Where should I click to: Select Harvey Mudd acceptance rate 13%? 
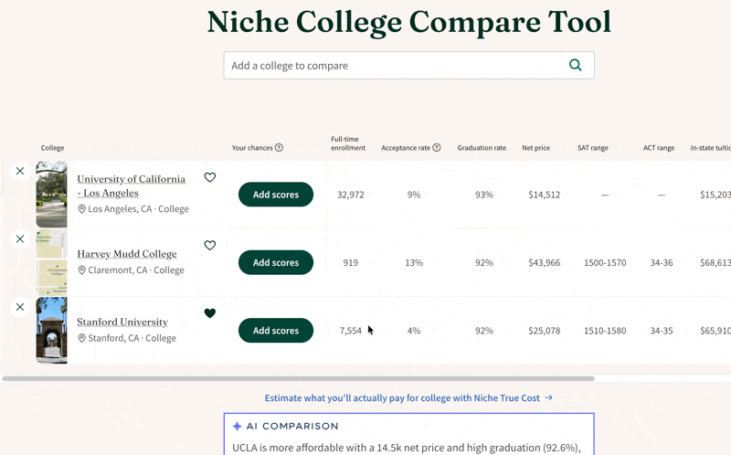pos(414,263)
